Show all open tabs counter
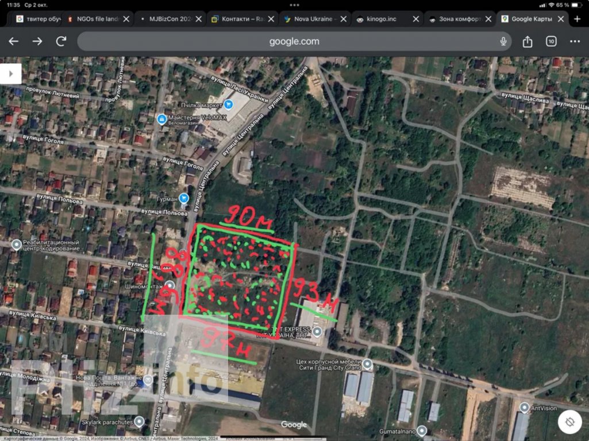589x441 pixels. point(551,41)
